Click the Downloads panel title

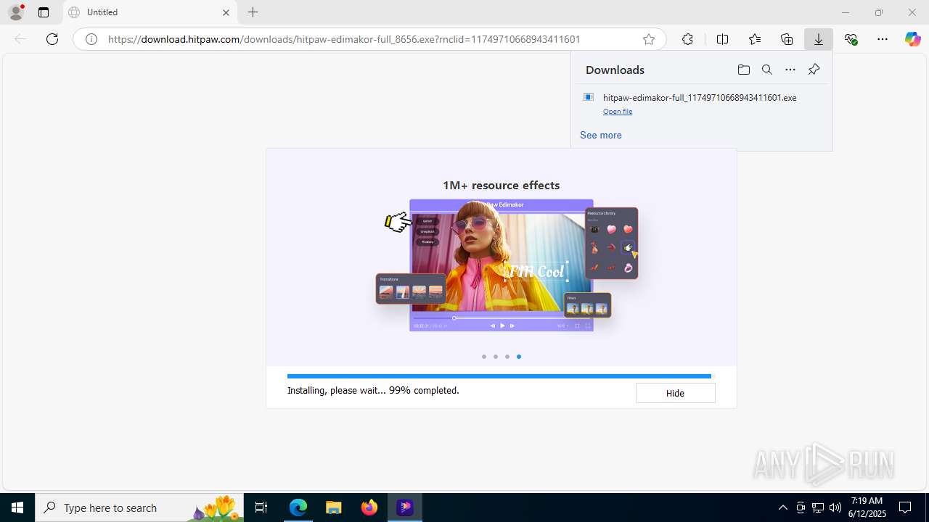tap(615, 70)
